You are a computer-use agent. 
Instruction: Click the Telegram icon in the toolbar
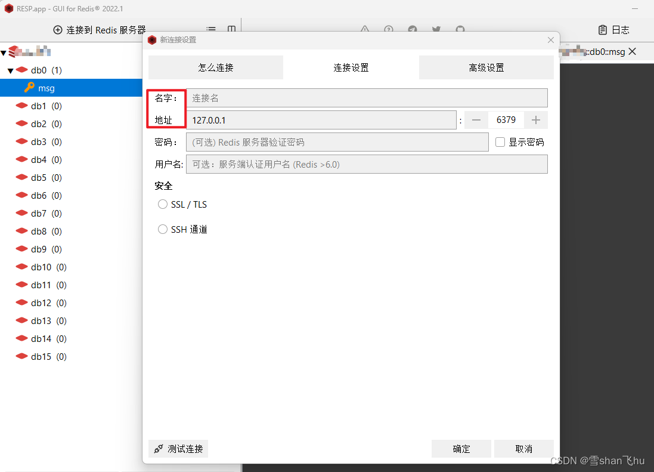(x=413, y=29)
